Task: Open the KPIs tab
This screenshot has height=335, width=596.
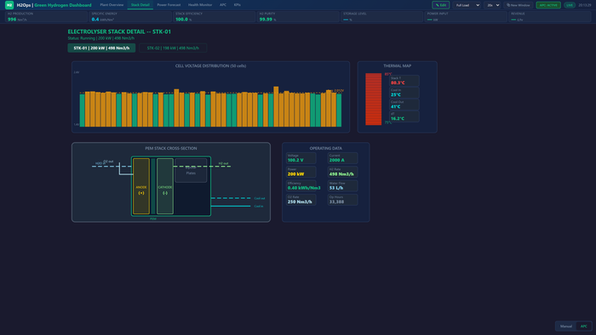Action: point(238,5)
